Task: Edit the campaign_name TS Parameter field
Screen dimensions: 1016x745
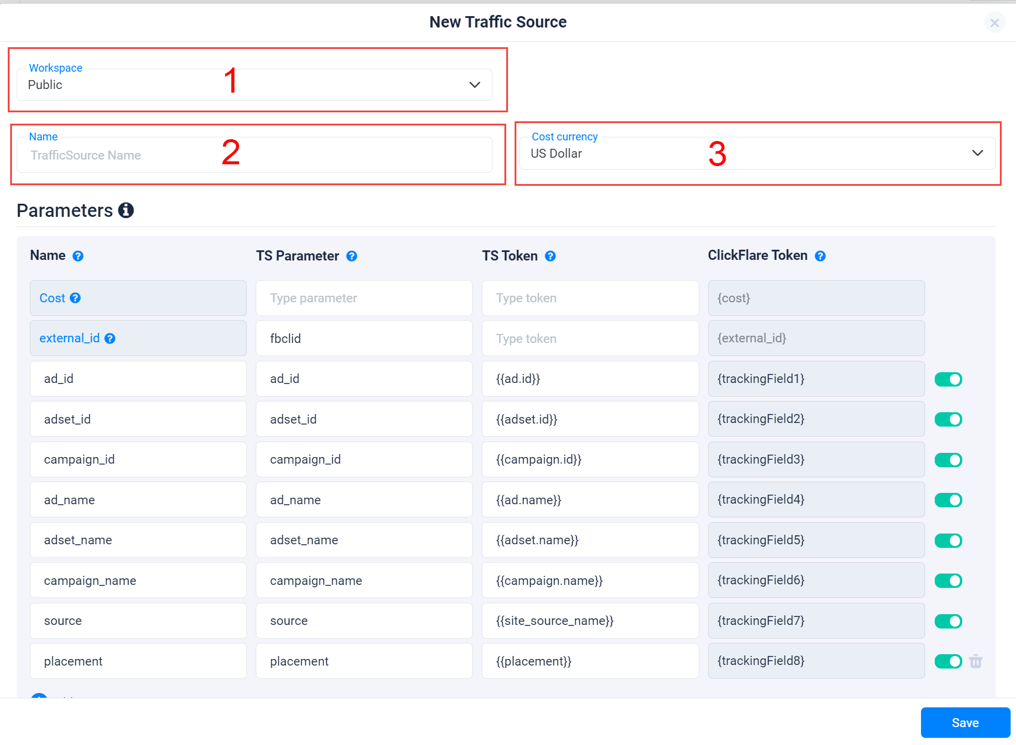Action: tap(364, 580)
